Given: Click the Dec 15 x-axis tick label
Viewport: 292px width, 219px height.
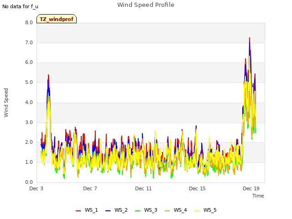Looking at the screenshot, I should 197,188.
